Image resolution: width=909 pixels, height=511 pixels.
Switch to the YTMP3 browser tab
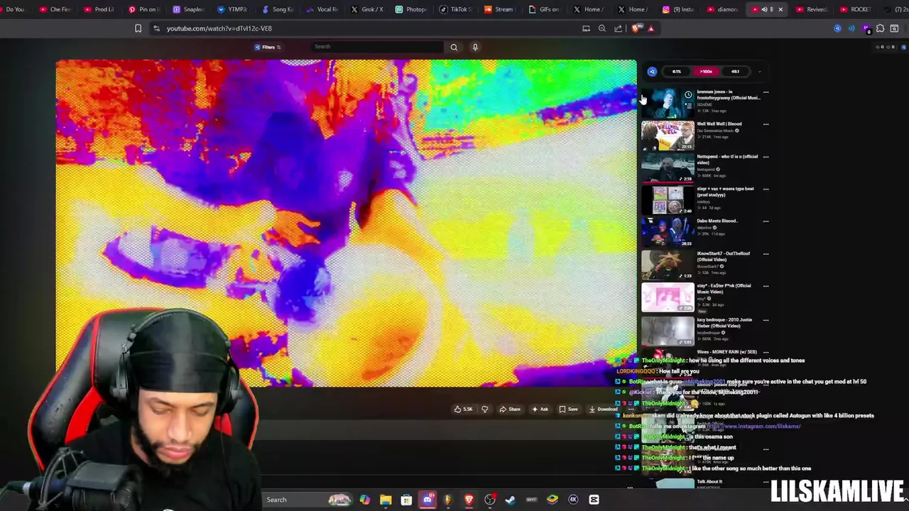coord(233,9)
